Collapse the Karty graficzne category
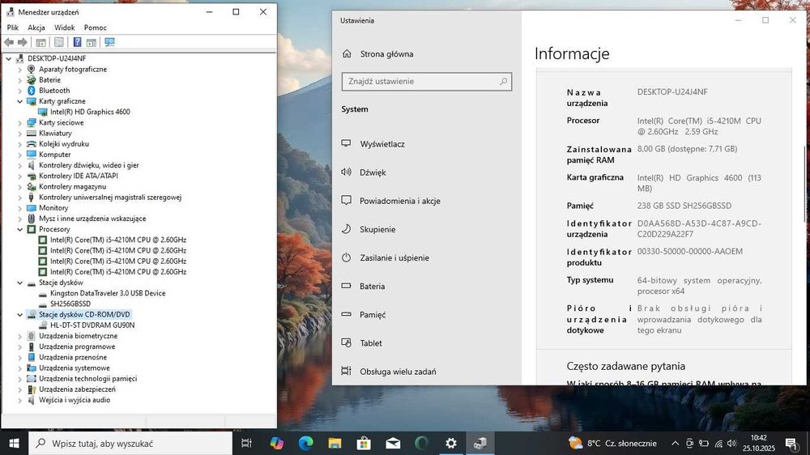 click(19, 101)
